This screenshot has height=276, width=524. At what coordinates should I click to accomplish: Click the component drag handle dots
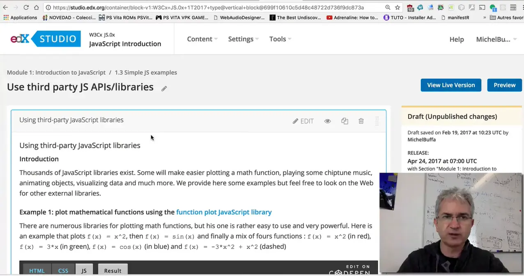[377, 121]
